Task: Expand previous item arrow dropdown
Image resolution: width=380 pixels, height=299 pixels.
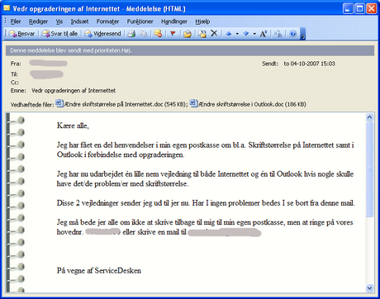Action: [x=237, y=34]
